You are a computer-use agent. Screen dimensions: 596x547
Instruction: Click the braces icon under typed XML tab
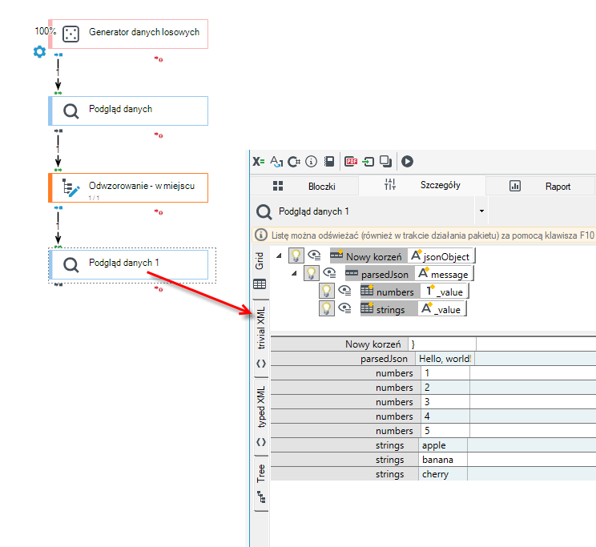tap(261, 442)
